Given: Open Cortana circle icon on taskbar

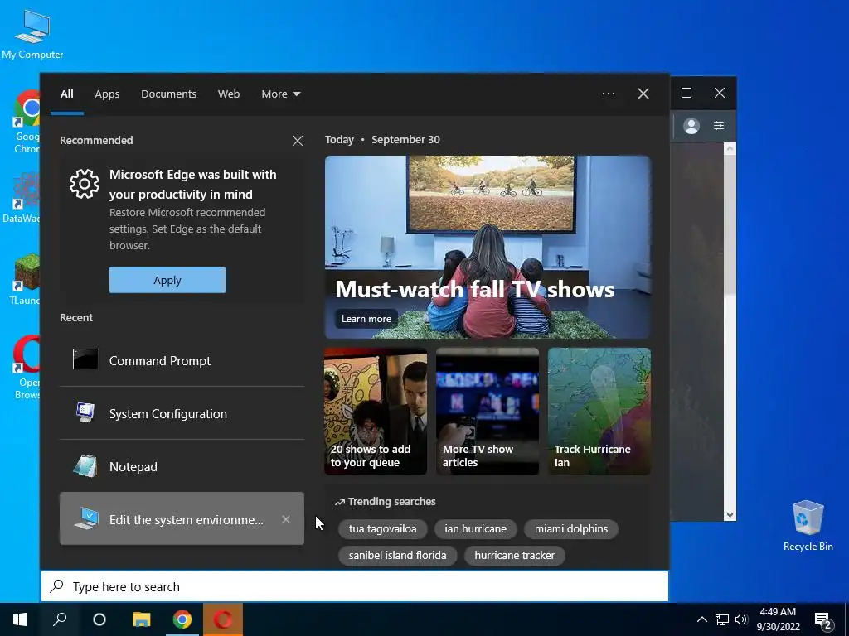Looking at the screenshot, I should coord(99,619).
